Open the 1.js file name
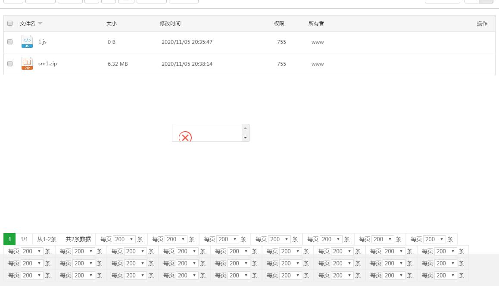499x286 pixels. pyautogui.click(x=42, y=42)
